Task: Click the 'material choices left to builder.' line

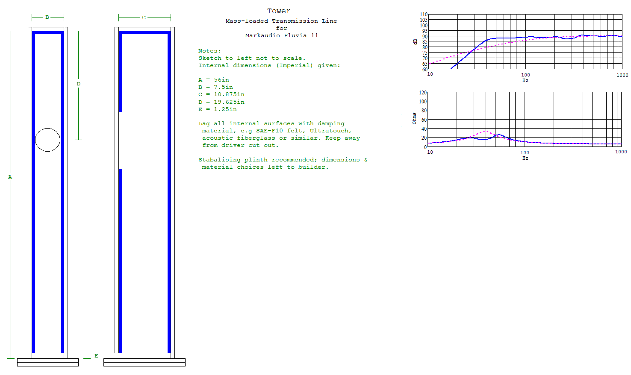Action: 265,167
